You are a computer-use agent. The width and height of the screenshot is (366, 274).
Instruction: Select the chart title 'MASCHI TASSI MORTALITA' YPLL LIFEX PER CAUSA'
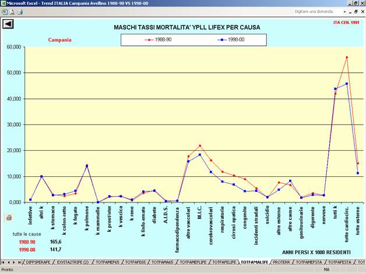tap(187, 27)
